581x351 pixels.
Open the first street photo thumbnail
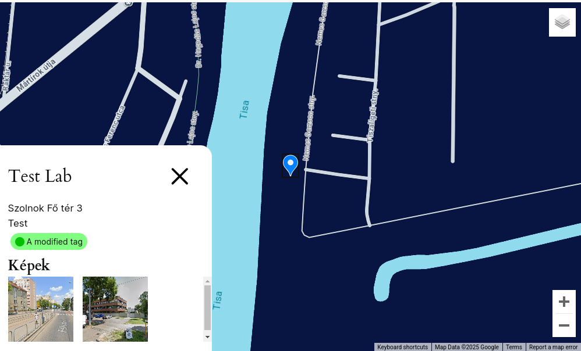click(41, 309)
